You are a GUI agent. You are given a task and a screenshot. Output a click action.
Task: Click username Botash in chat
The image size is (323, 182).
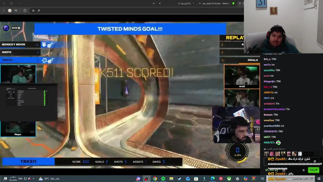(268, 115)
